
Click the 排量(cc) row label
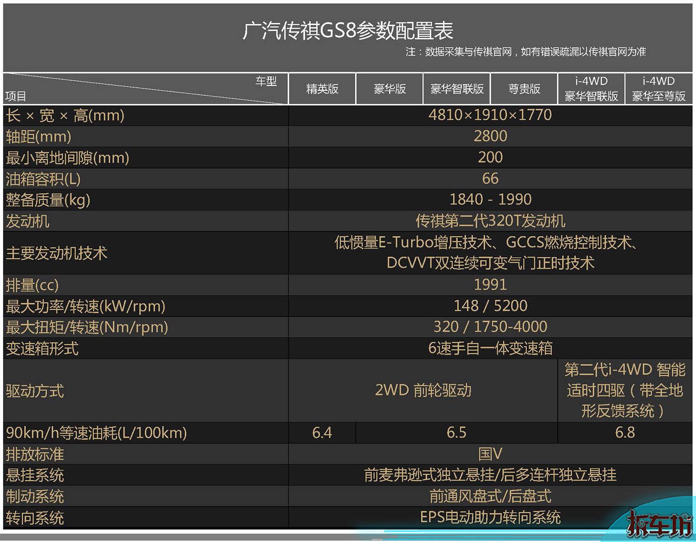click(32, 285)
